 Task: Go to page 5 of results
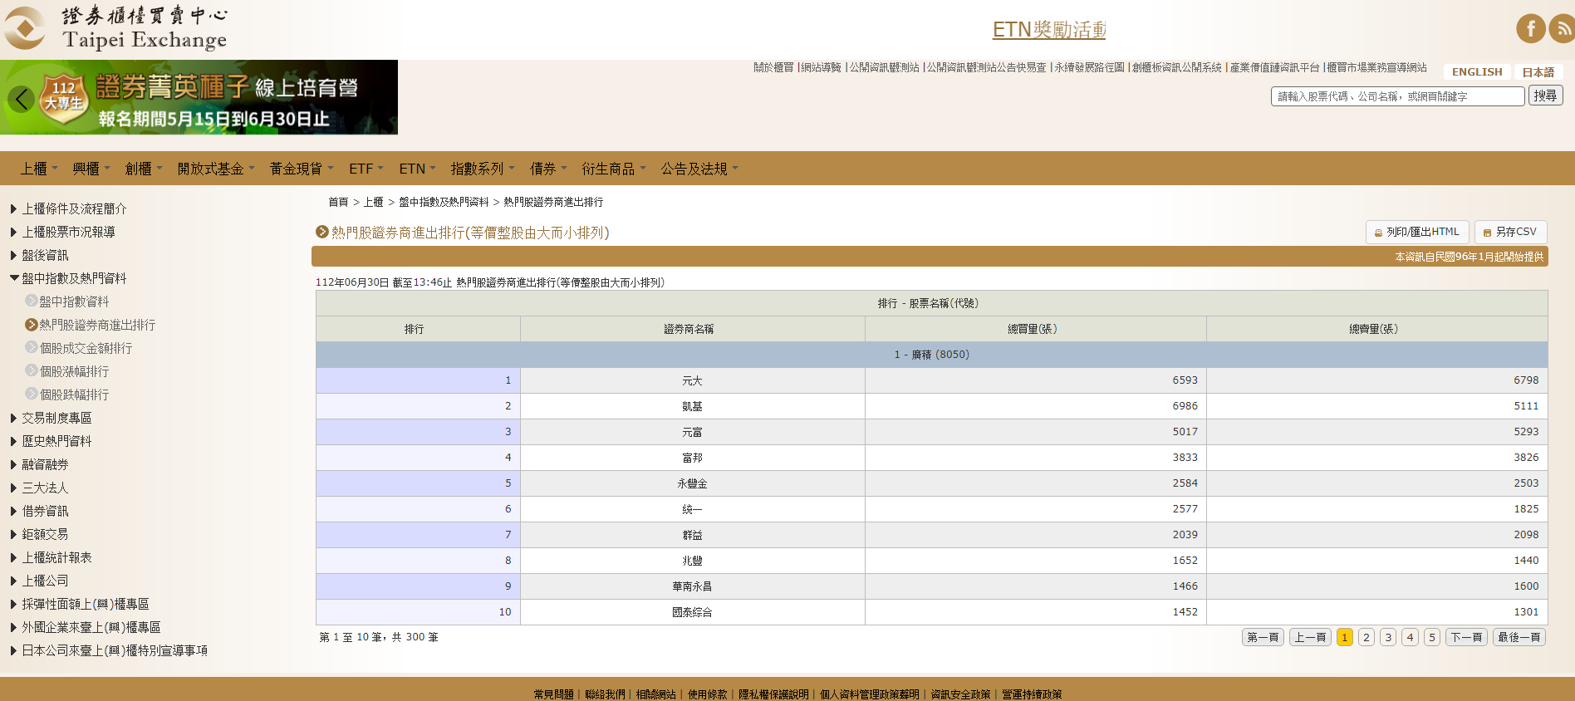[1432, 637]
